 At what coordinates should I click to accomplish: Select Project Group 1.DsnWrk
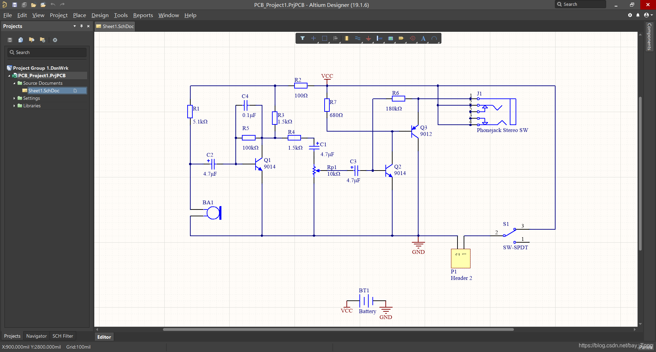40,68
